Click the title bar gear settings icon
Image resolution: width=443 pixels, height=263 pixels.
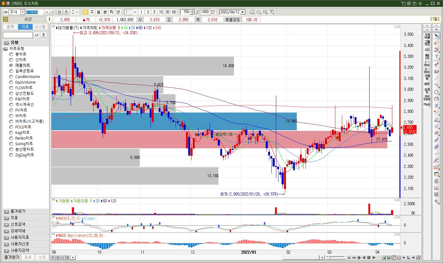click(420, 3)
